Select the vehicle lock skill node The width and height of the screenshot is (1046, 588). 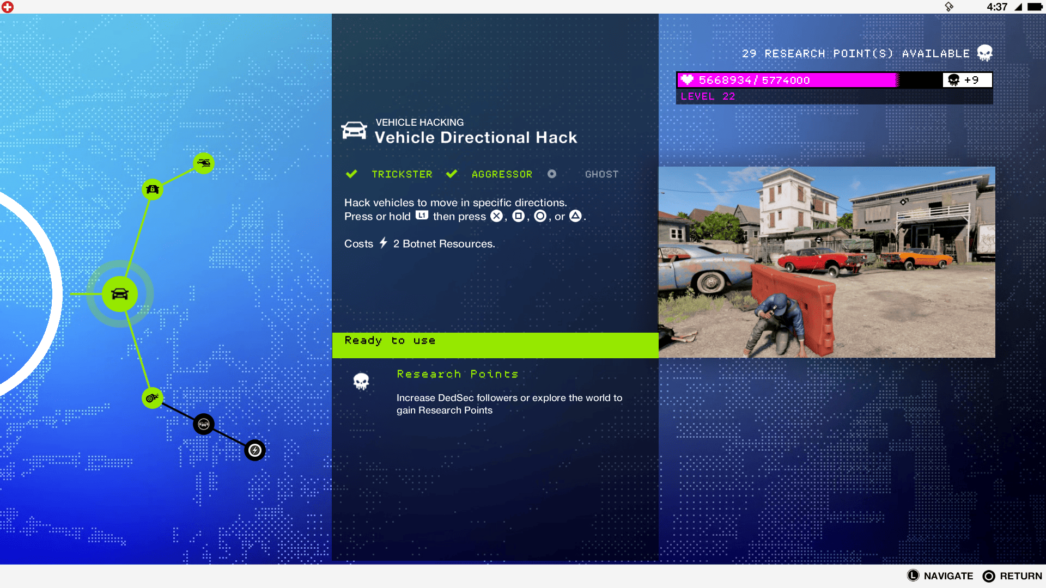tap(153, 189)
